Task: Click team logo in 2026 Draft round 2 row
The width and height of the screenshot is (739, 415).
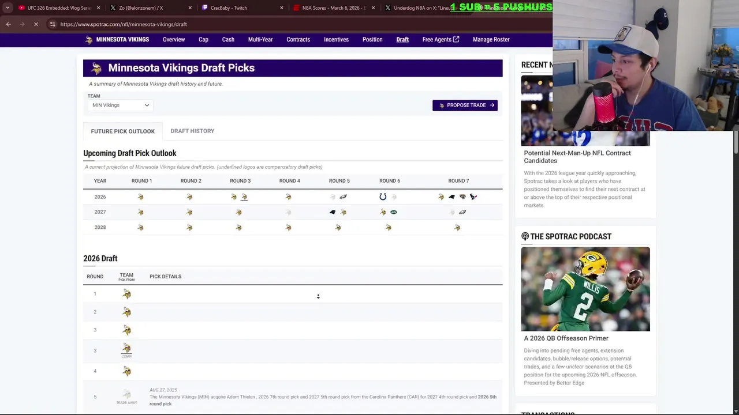Action: (x=126, y=312)
